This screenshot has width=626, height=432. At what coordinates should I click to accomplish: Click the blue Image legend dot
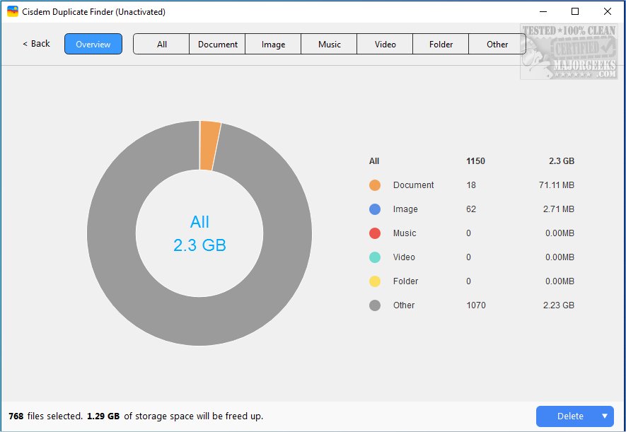[374, 209]
